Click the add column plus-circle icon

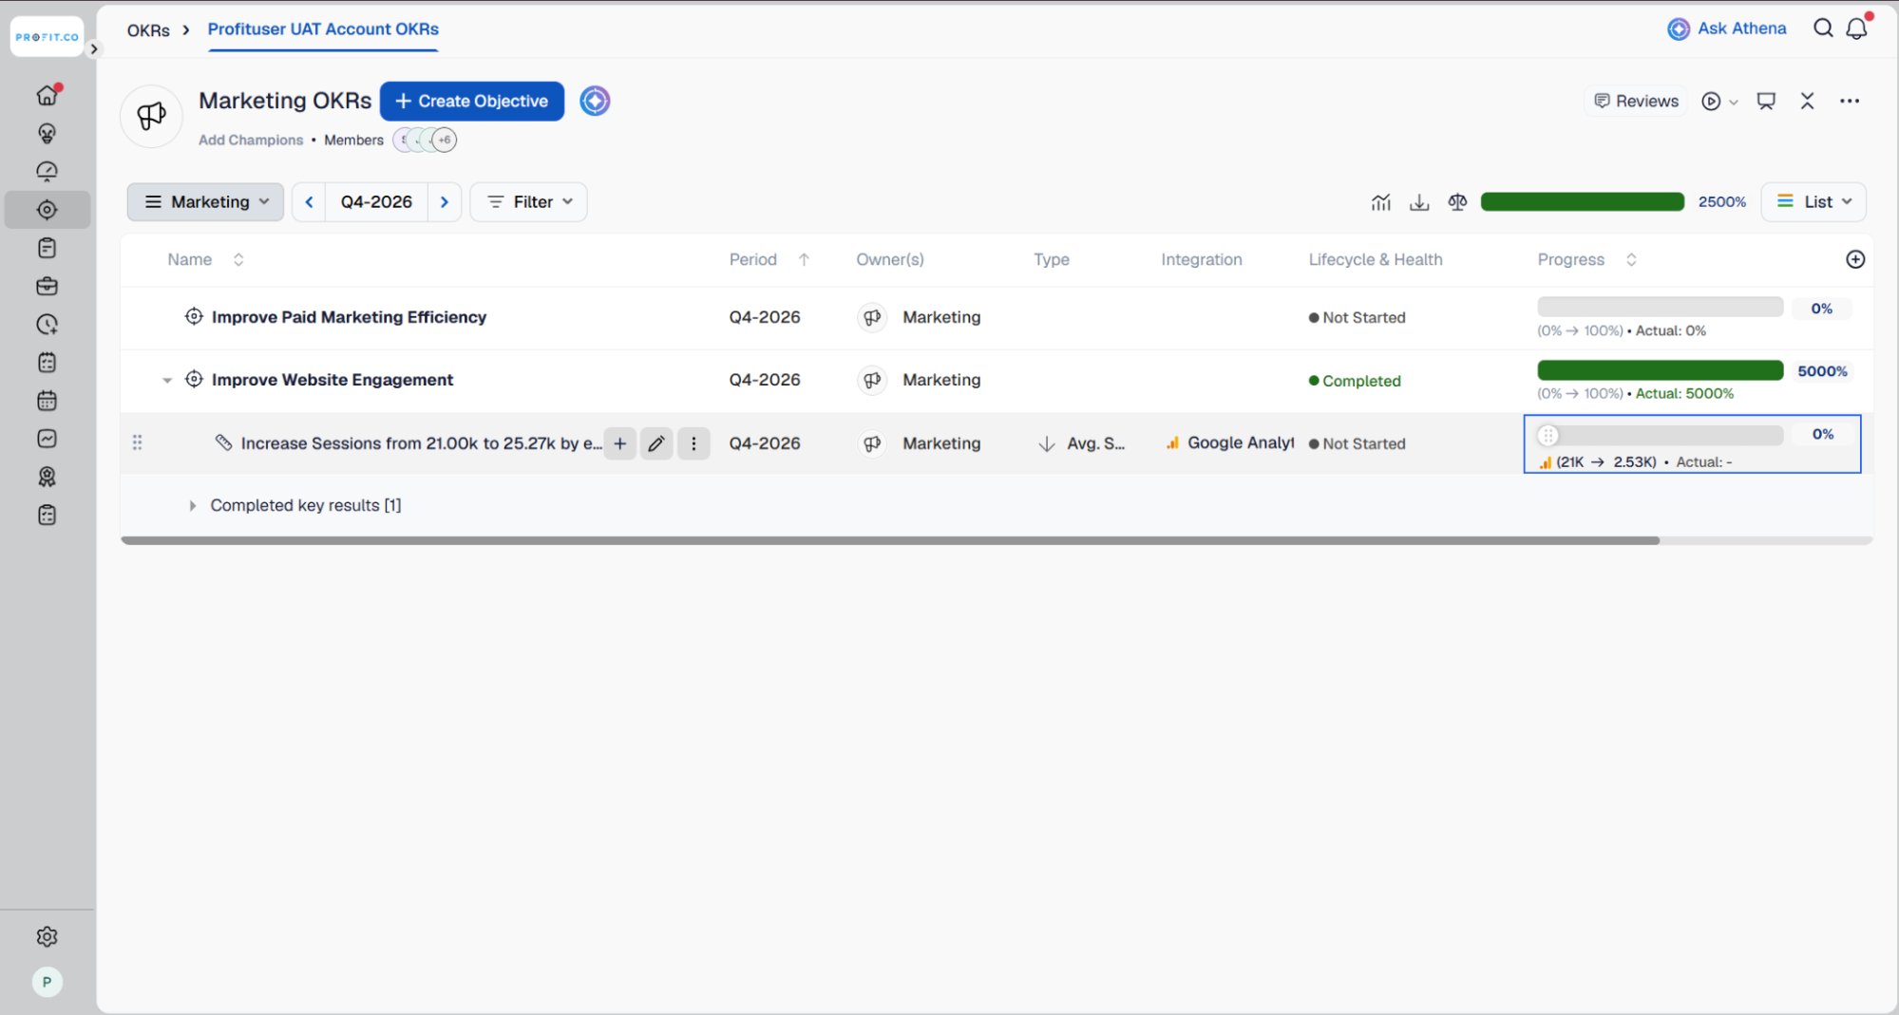pos(1854,259)
